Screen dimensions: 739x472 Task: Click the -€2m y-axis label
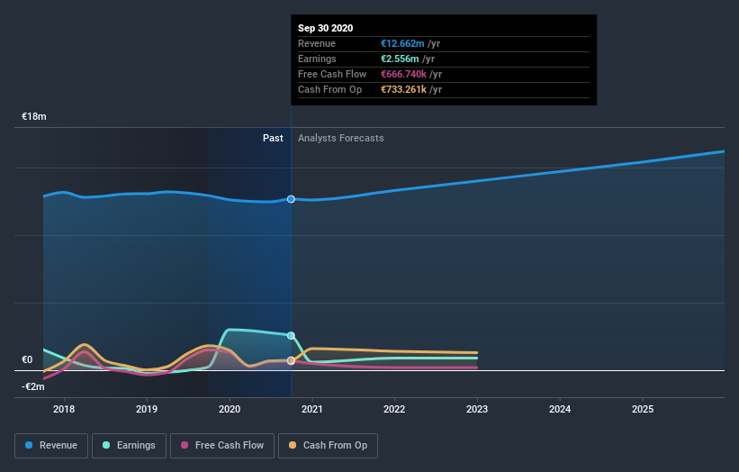tap(33, 386)
